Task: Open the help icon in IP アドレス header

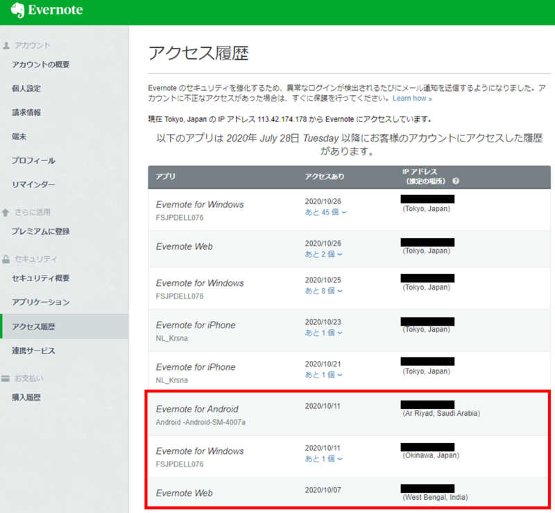Action: [456, 181]
